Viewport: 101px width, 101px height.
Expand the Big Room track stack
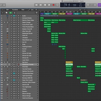click(x=5, y=62)
